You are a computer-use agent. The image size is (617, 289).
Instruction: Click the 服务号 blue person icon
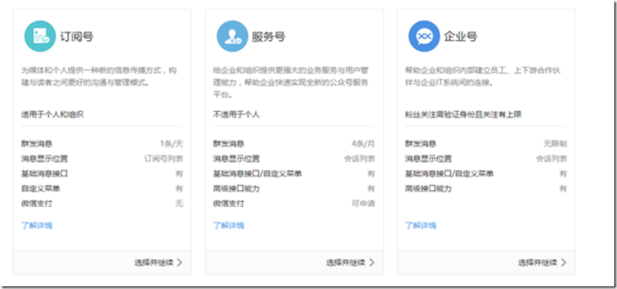pos(232,36)
